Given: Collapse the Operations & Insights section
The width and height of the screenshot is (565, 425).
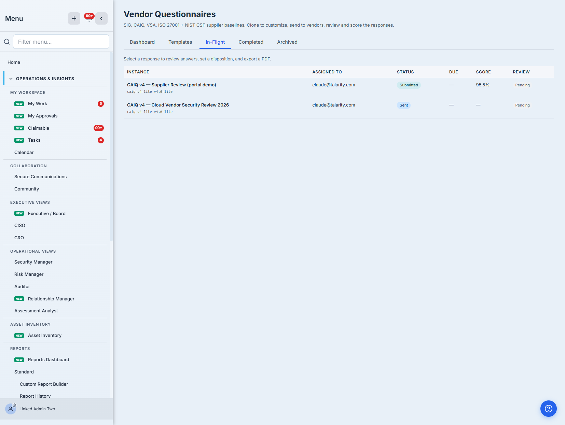Looking at the screenshot, I should point(55,79).
